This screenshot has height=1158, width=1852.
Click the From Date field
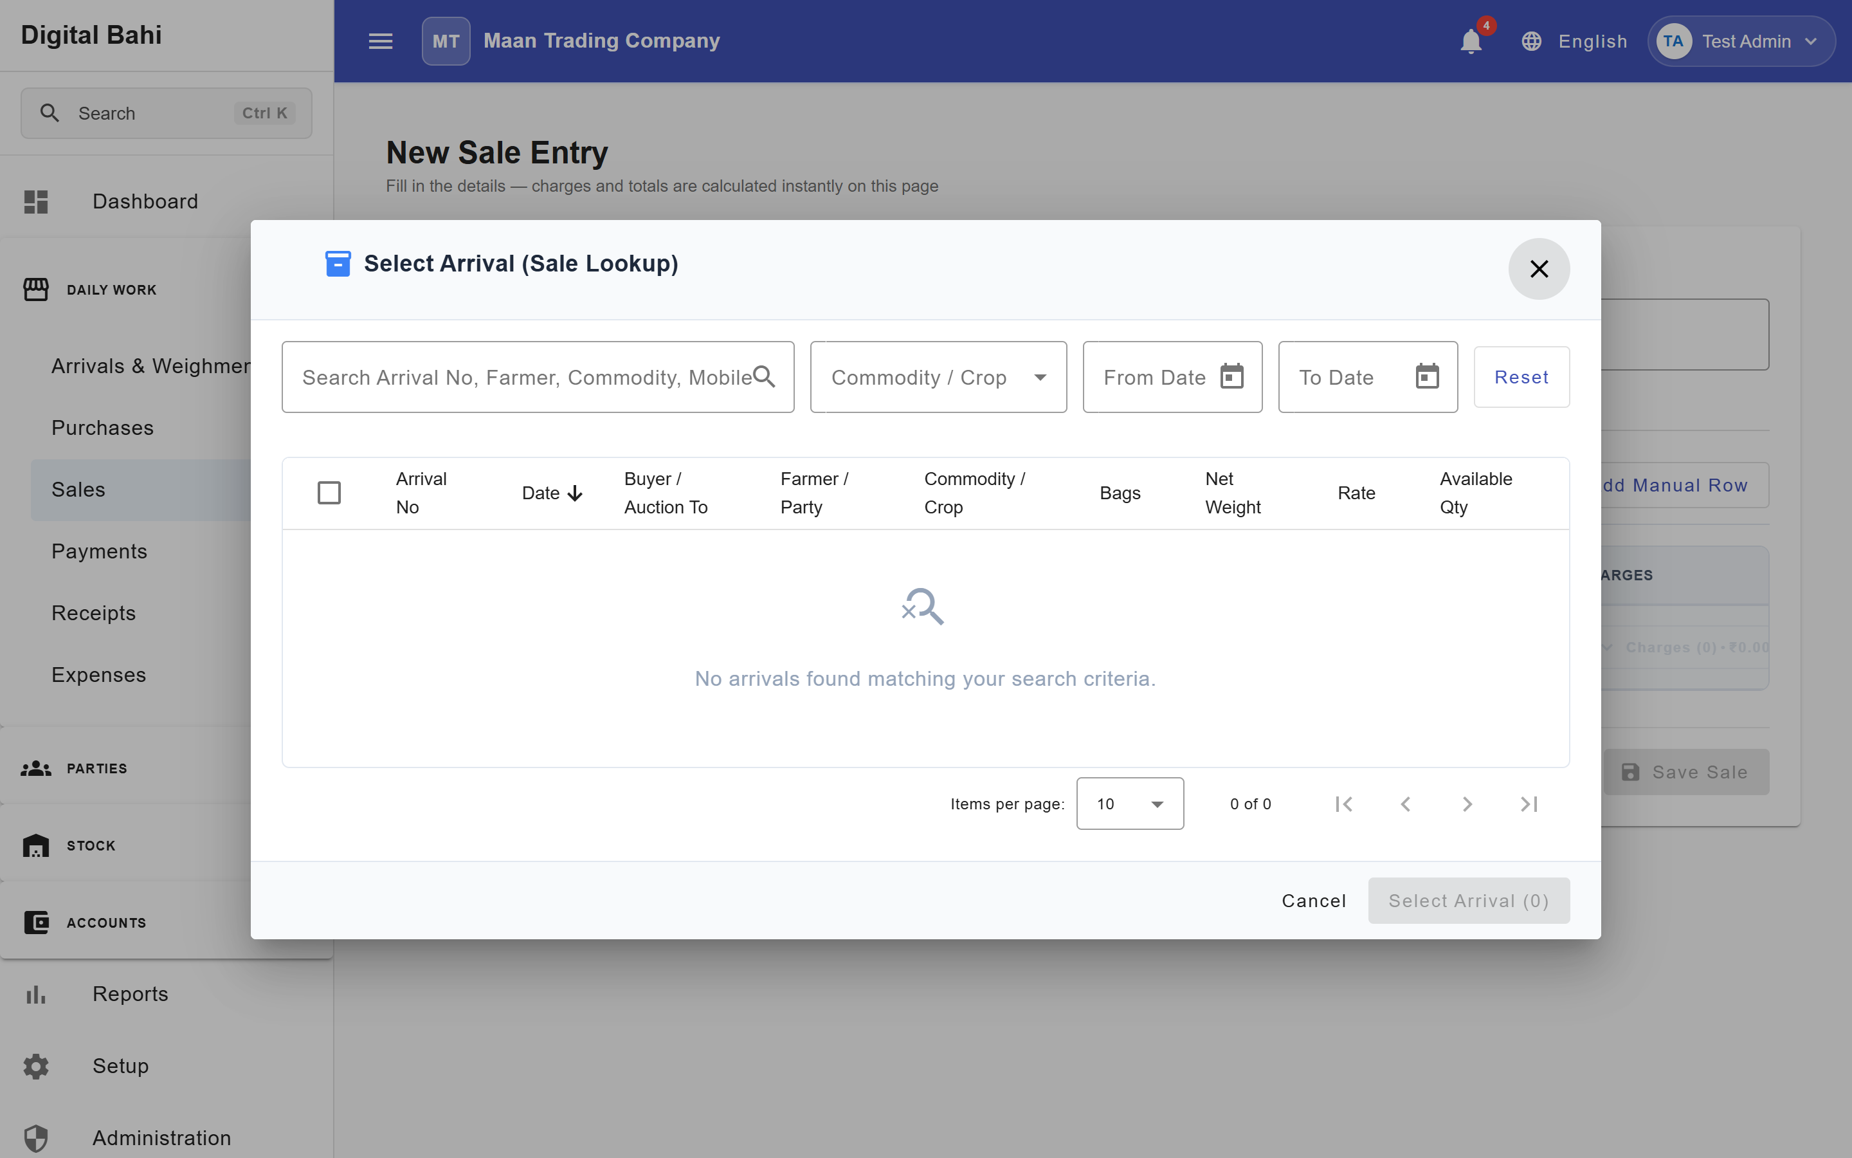point(1172,377)
